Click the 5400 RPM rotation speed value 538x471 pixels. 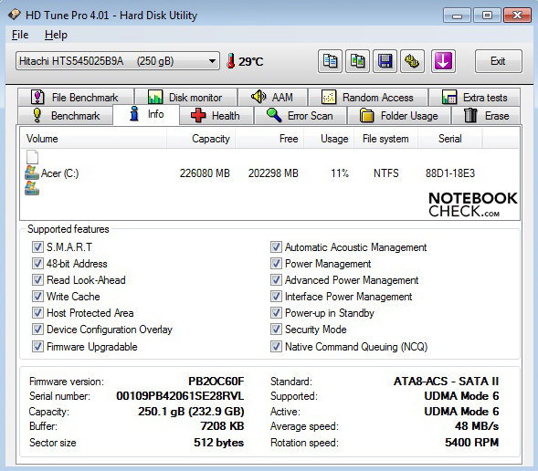(x=472, y=442)
